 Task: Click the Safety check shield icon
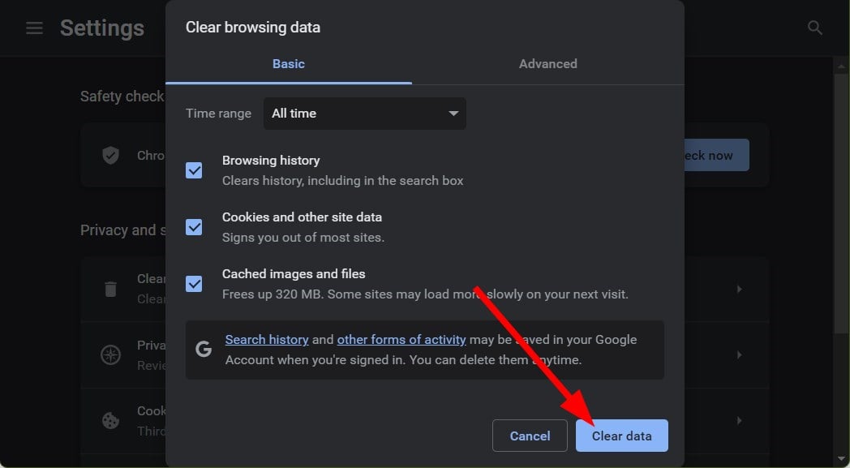pyautogui.click(x=111, y=155)
